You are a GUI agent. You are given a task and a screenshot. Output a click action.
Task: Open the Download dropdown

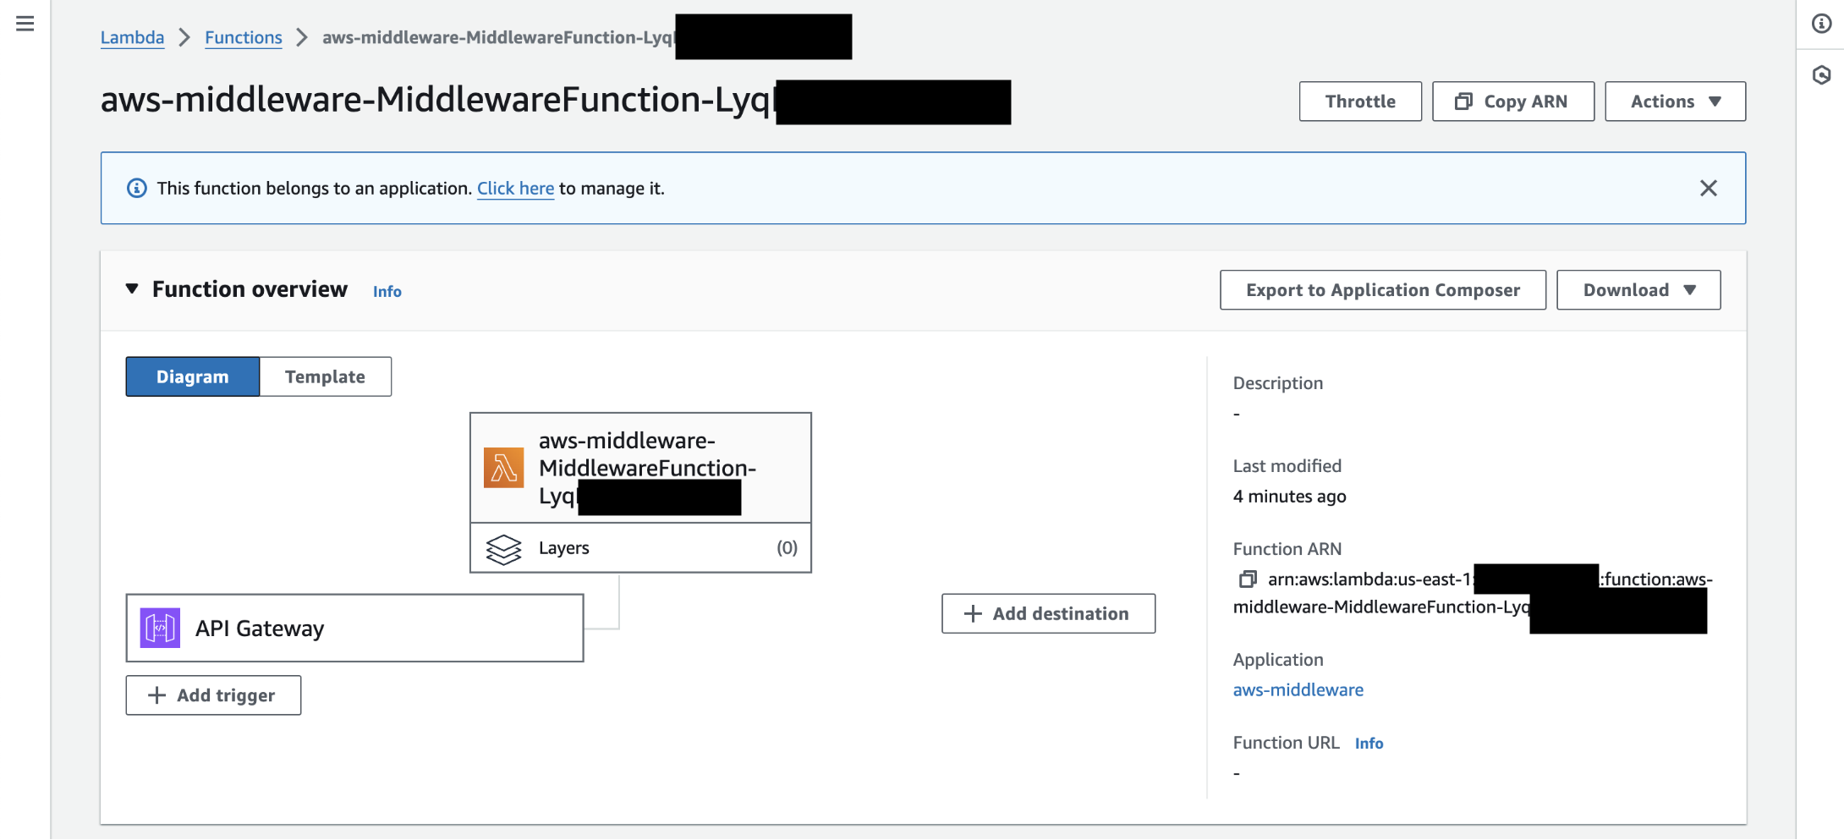(x=1638, y=289)
